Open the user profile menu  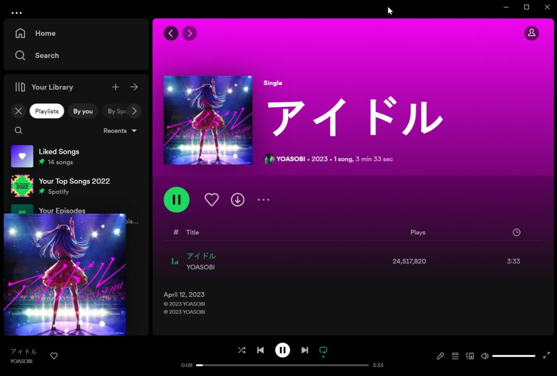(531, 33)
